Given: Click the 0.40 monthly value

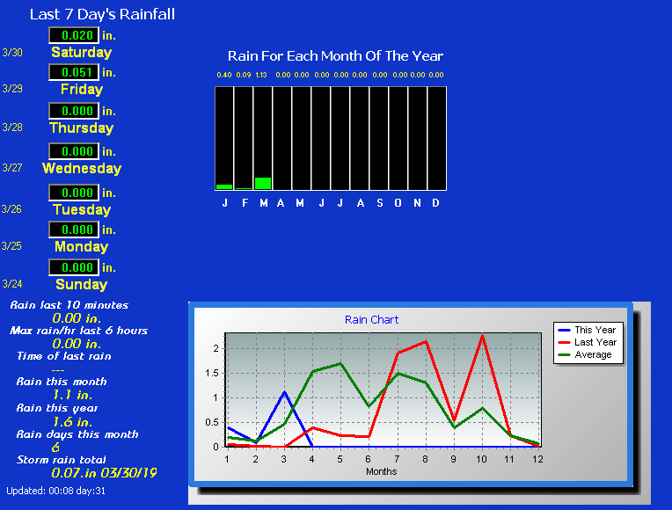Looking at the screenshot, I should (x=224, y=75).
